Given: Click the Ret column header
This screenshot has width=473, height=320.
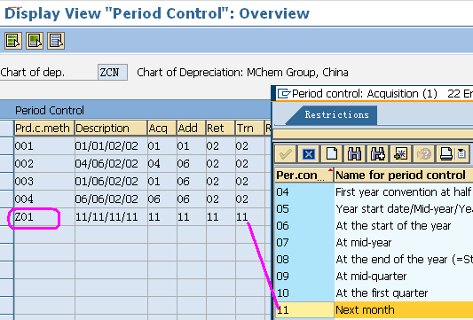Looking at the screenshot, I should (x=220, y=129).
